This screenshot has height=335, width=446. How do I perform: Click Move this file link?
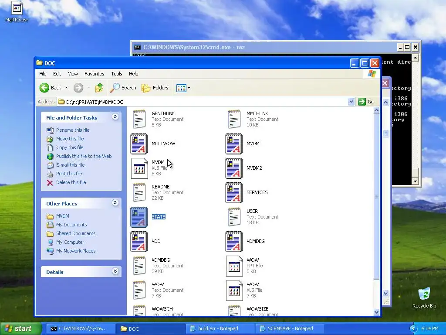coord(70,139)
